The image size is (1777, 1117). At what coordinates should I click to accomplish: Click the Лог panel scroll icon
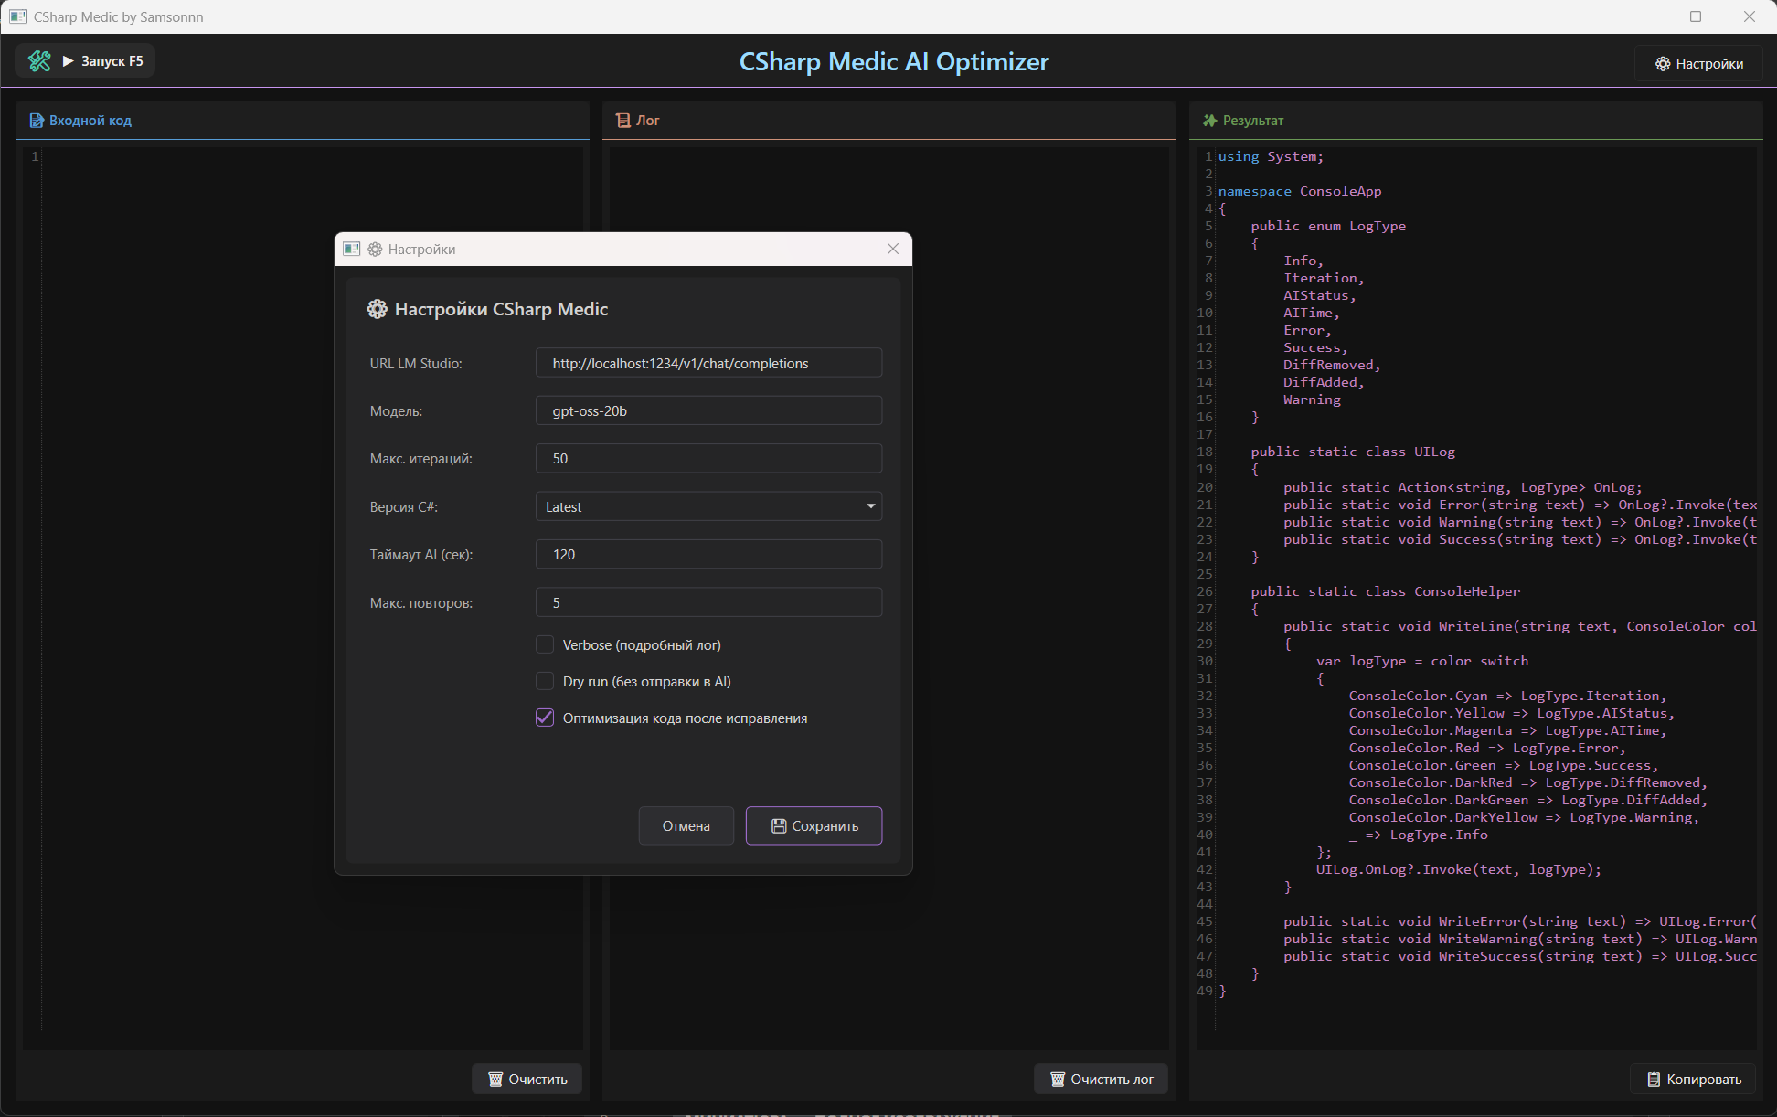(x=623, y=121)
